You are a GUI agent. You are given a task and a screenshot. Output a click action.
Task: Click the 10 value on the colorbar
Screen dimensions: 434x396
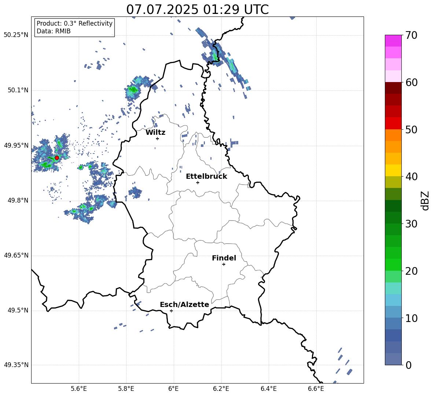411,318
